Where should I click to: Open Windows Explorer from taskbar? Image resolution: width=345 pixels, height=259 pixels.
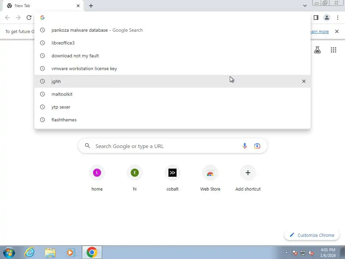pyautogui.click(x=50, y=252)
